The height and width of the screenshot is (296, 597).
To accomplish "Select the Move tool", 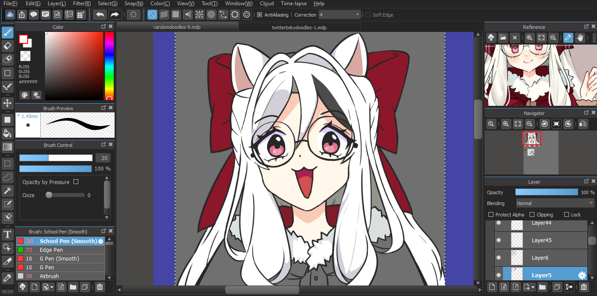I will tap(7, 103).
